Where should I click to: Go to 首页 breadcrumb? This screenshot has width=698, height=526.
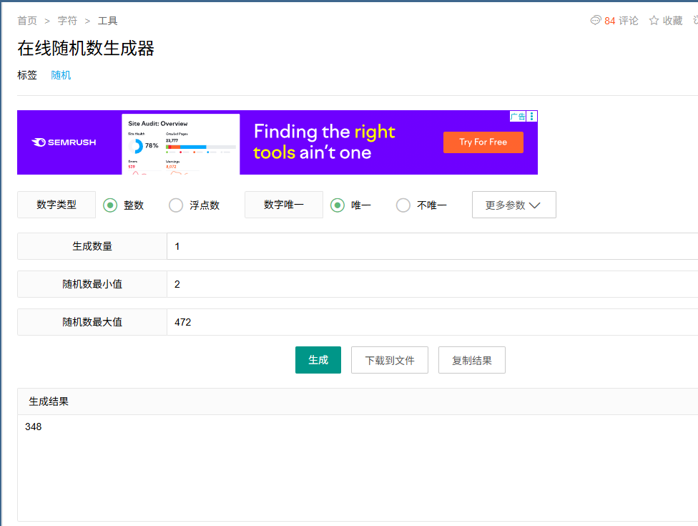coord(27,21)
